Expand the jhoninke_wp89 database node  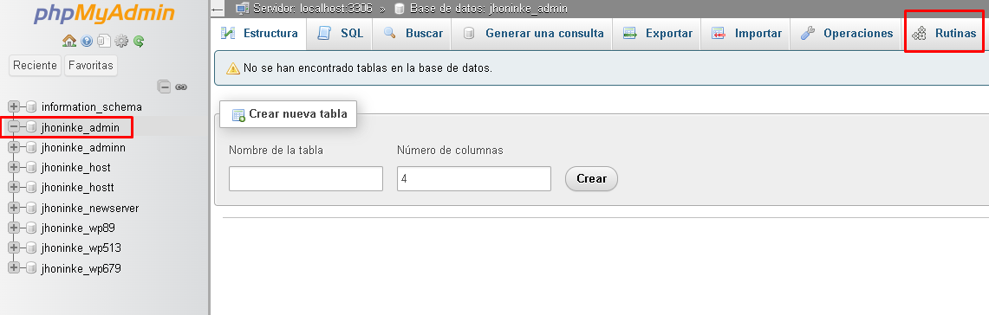(x=14, y=228)
